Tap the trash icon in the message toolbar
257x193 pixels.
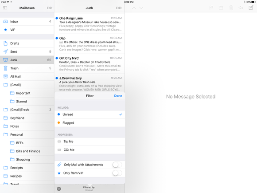(231, 8)
